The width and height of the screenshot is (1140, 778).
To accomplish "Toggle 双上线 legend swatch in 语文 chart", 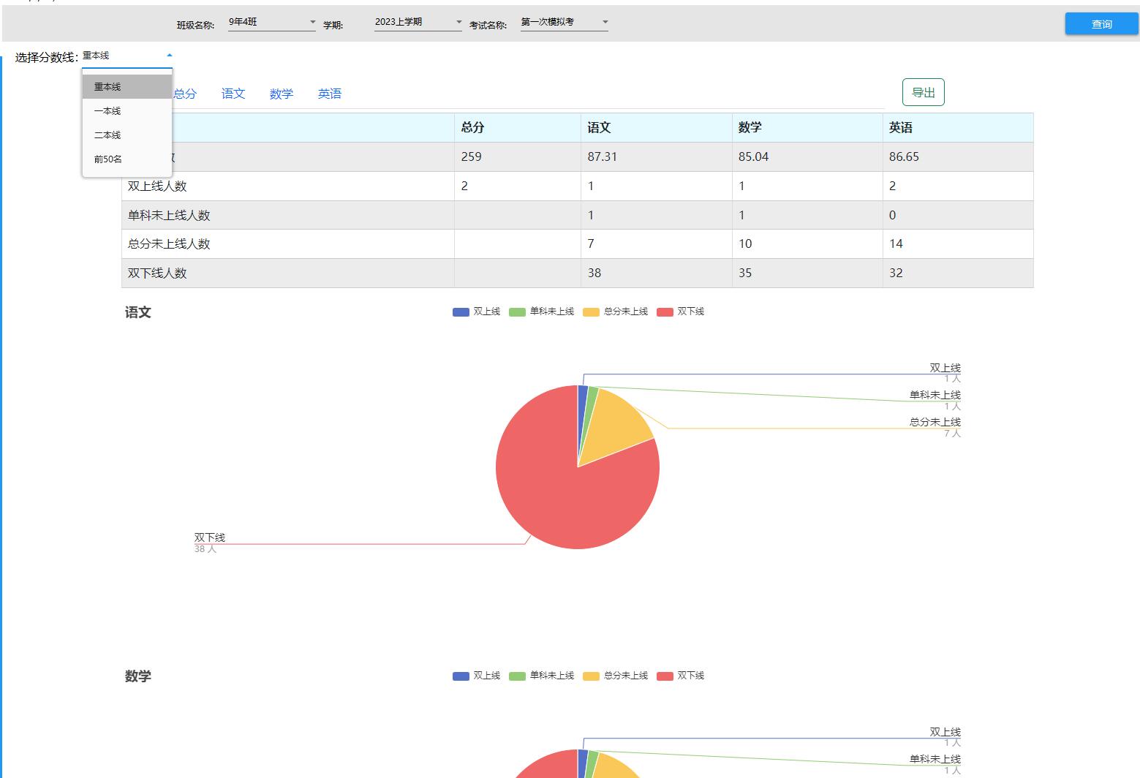I will (x=461, y=312).
